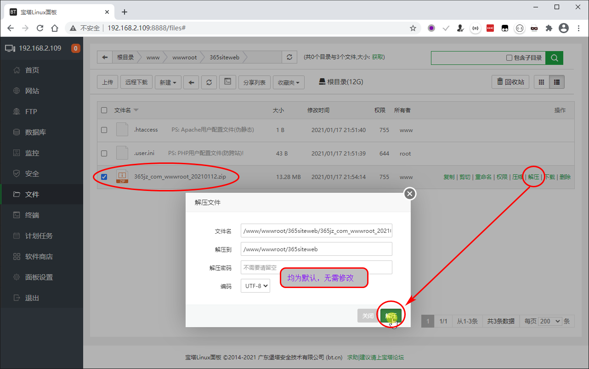Bookmark this page with the star icon
The height and width of the screenshot is (369, 589).
click(413, 28)
